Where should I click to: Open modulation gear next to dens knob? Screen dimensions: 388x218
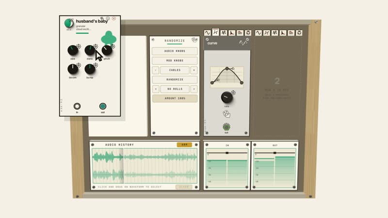click(96, 46)
